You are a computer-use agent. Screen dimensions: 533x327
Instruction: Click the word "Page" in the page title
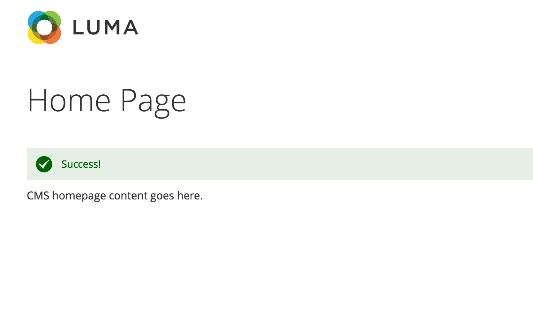click(153, 100)
